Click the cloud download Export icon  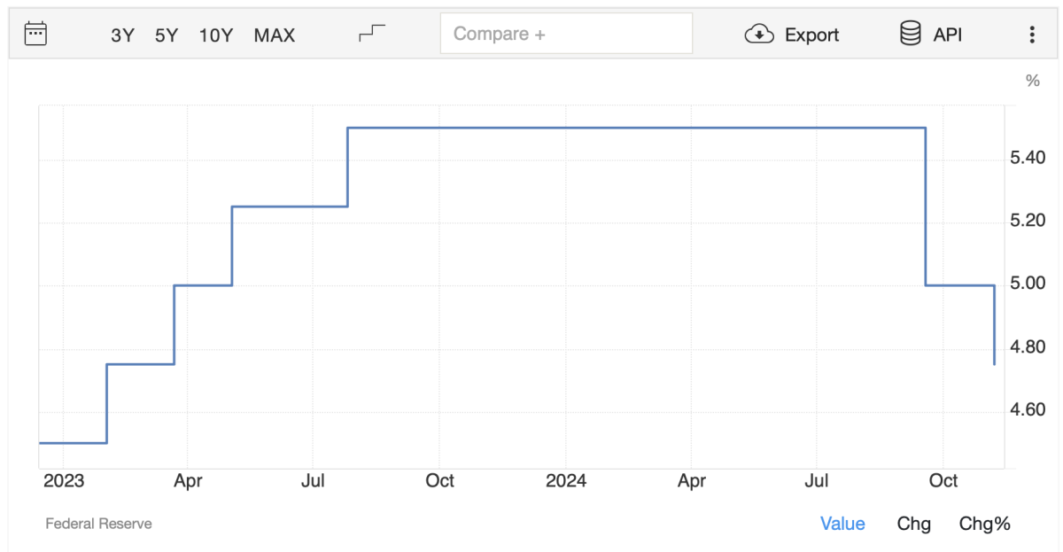759,35
